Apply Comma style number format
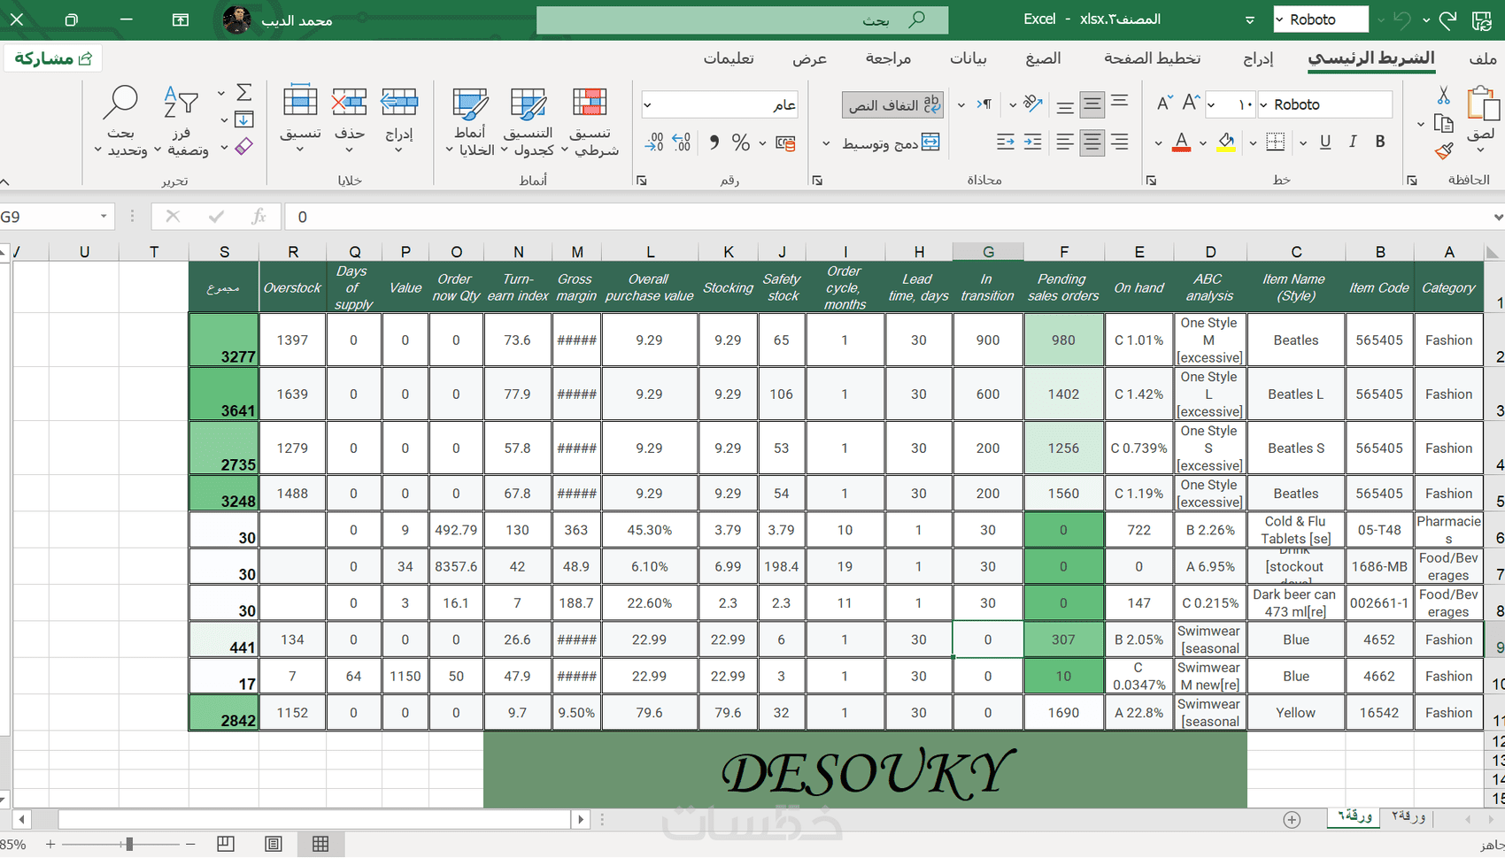This screenshot has height=858, width=1505. [714, 142]
